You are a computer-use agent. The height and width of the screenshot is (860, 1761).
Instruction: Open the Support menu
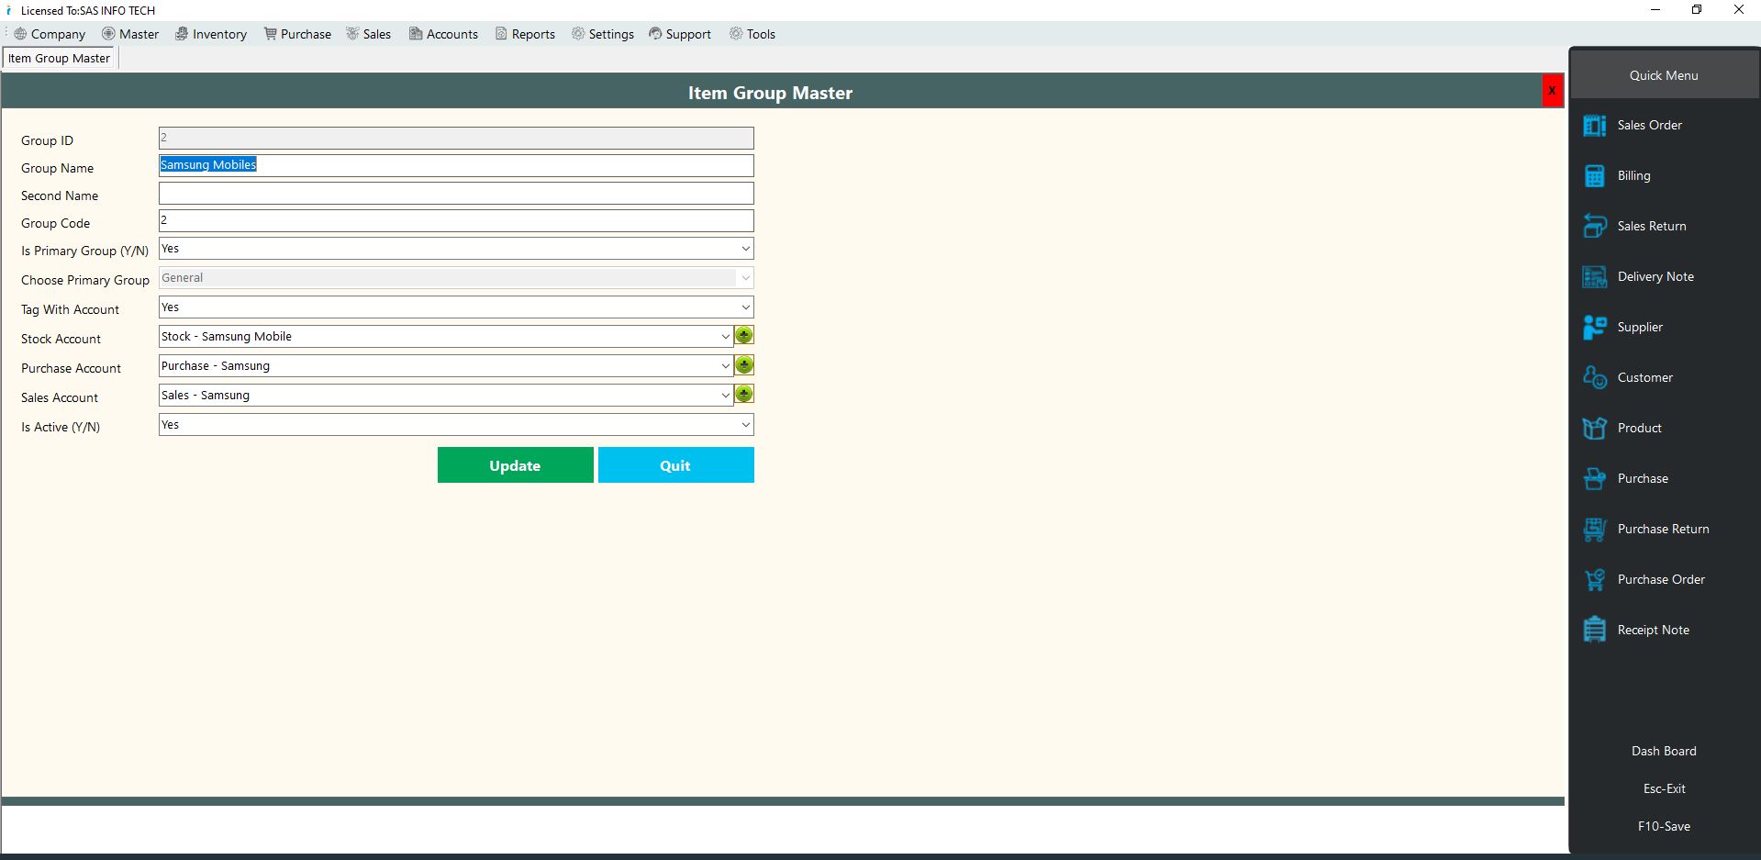(x=680, y=34)
